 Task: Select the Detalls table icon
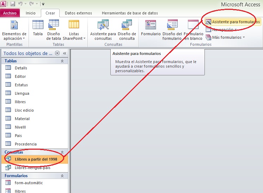tap(8, 68)
